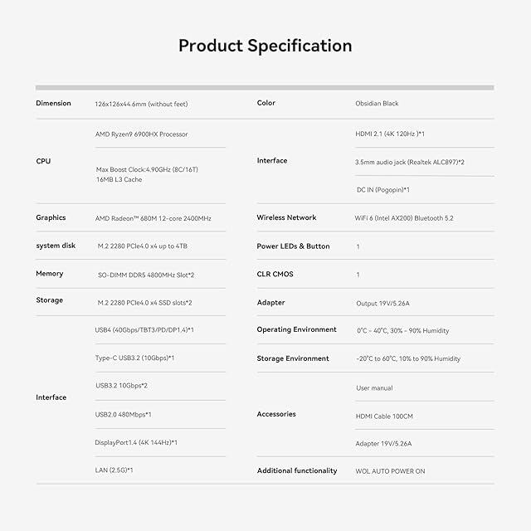Select the Output 19V/5.26A adapter value
This screenshot has width=531, height=531.
(382, 304)
